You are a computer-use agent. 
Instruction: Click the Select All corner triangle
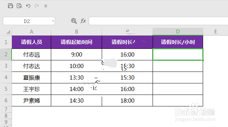(8, 32)
